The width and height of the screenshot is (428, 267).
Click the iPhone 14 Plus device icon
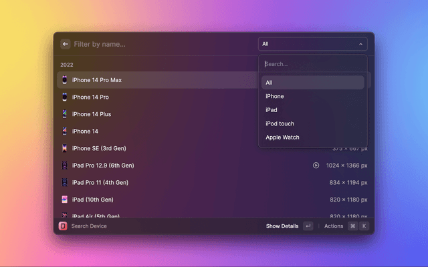(x=65, y=114)
